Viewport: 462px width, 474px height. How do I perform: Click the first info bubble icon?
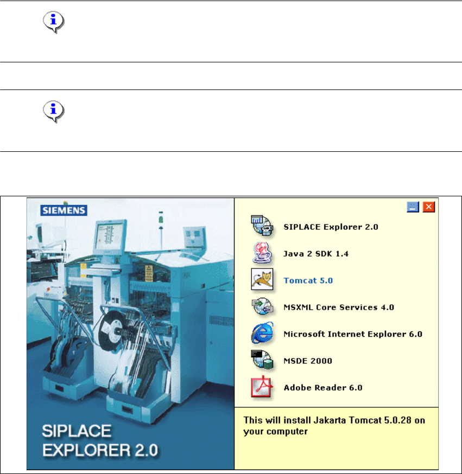[x=54, y=22]
